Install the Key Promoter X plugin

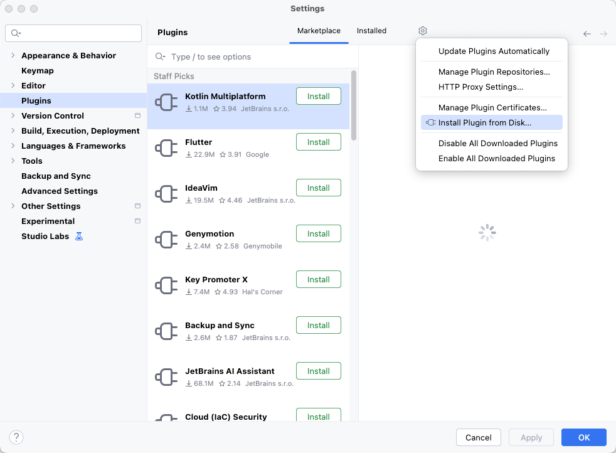tap(318, 279)
